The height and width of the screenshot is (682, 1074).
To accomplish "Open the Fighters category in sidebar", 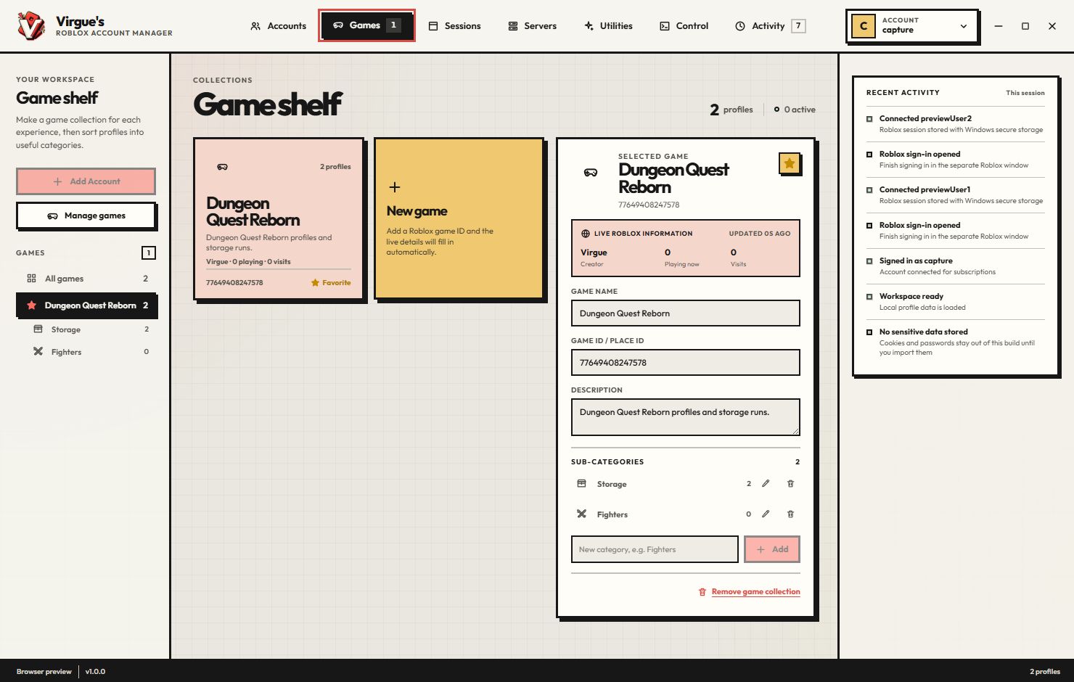I will tap(91, 352).
